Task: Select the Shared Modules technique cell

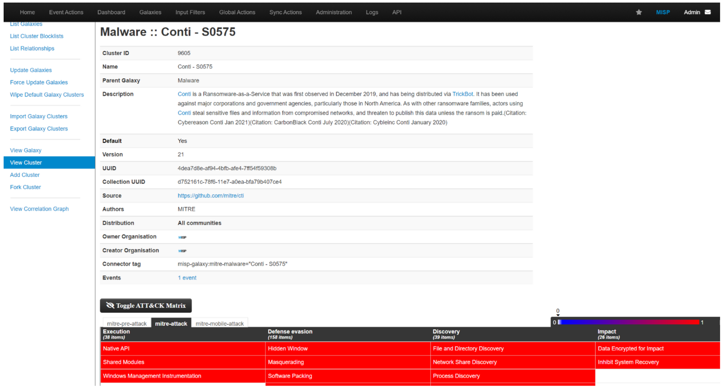Action: pos(183,362)
